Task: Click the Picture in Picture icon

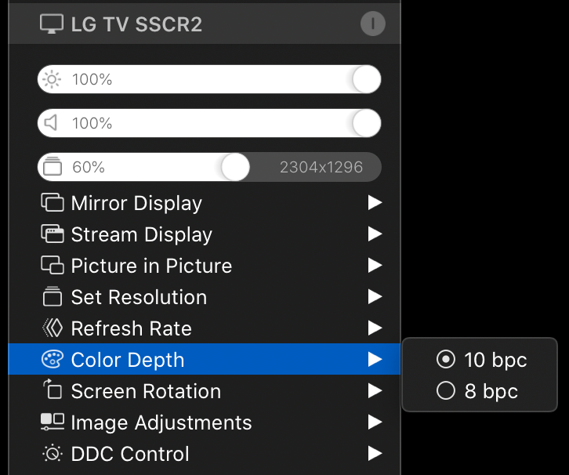Action: tap(52, 266)
